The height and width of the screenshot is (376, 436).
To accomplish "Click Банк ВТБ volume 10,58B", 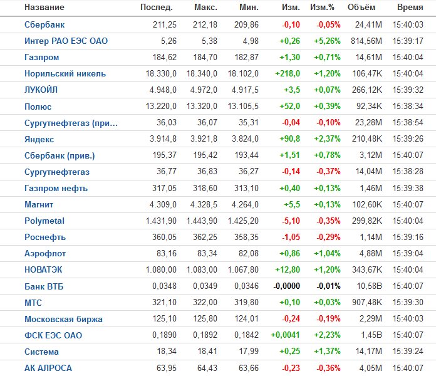I will tap(370, 286).
